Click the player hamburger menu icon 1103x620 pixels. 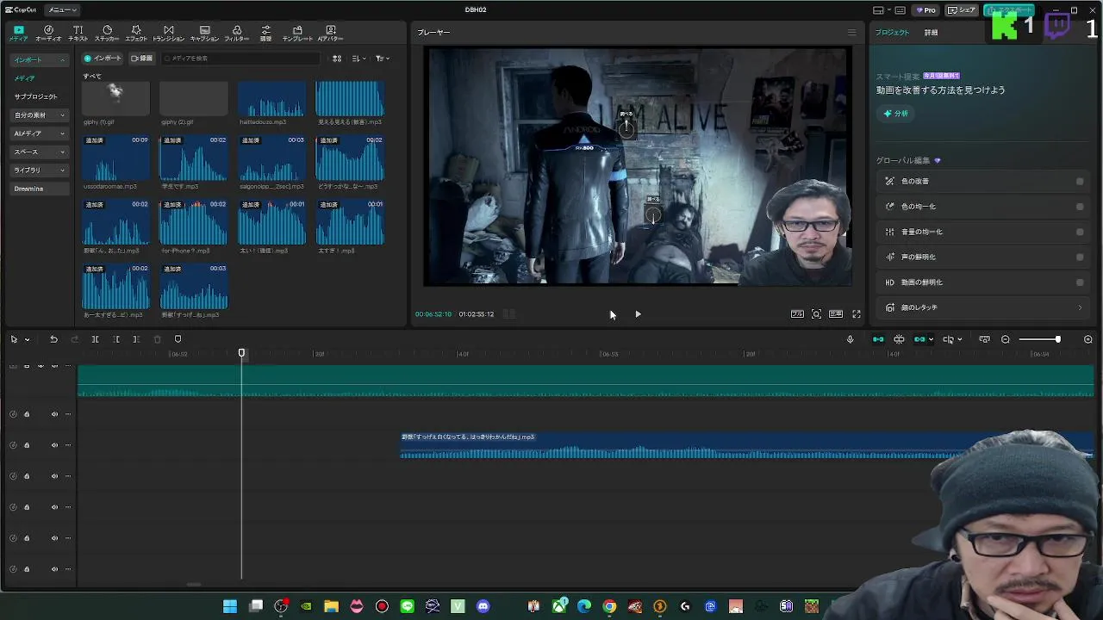851,33
